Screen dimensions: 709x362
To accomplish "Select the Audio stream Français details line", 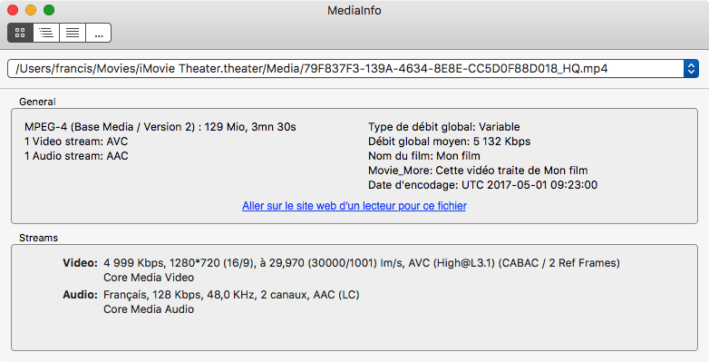I will (x=231, y=295).
